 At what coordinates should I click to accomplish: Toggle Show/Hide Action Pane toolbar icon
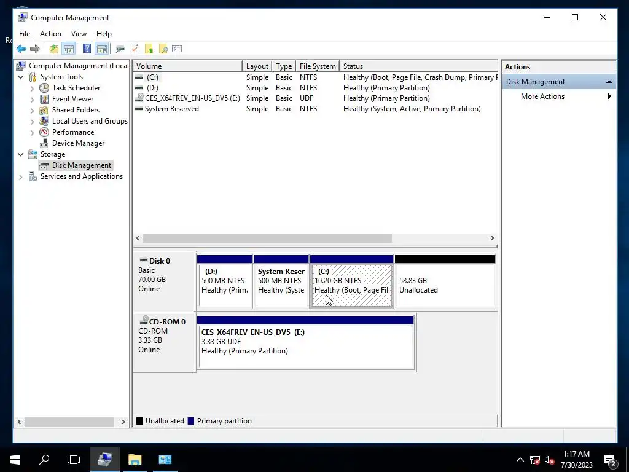point(102,49)
